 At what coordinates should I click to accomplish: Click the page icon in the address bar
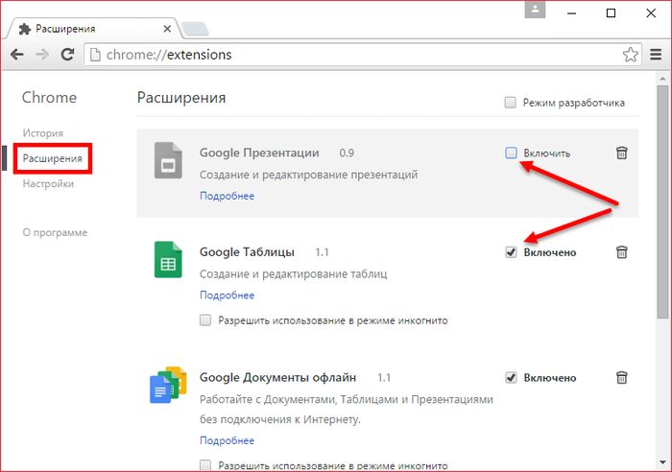95,55
